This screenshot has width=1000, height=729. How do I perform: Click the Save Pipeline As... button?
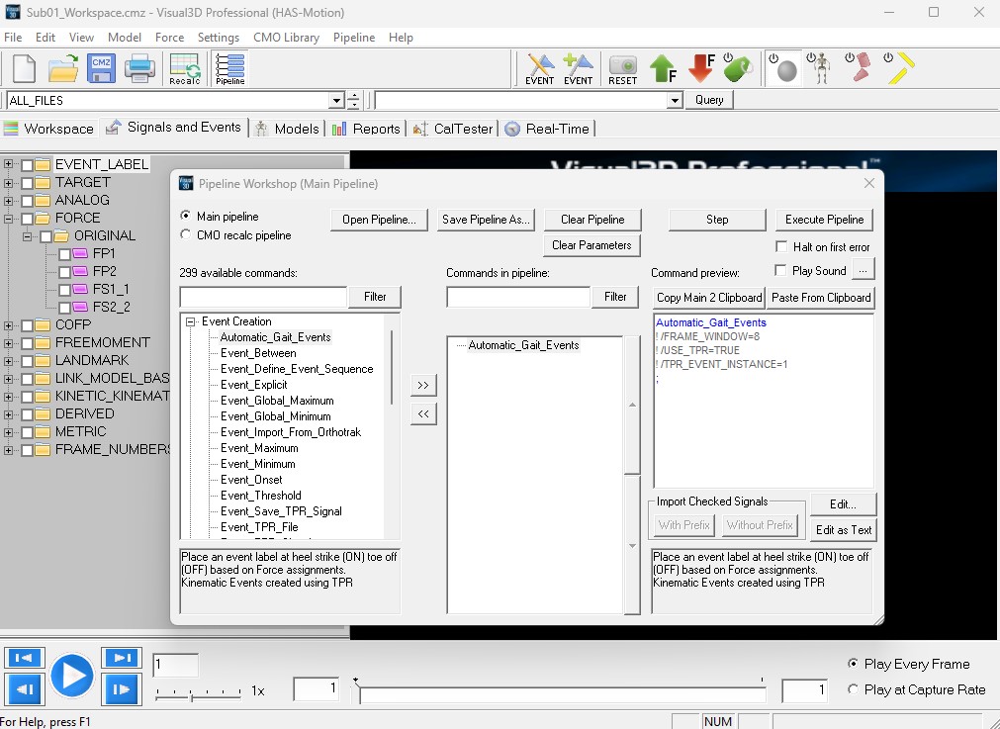486,220
